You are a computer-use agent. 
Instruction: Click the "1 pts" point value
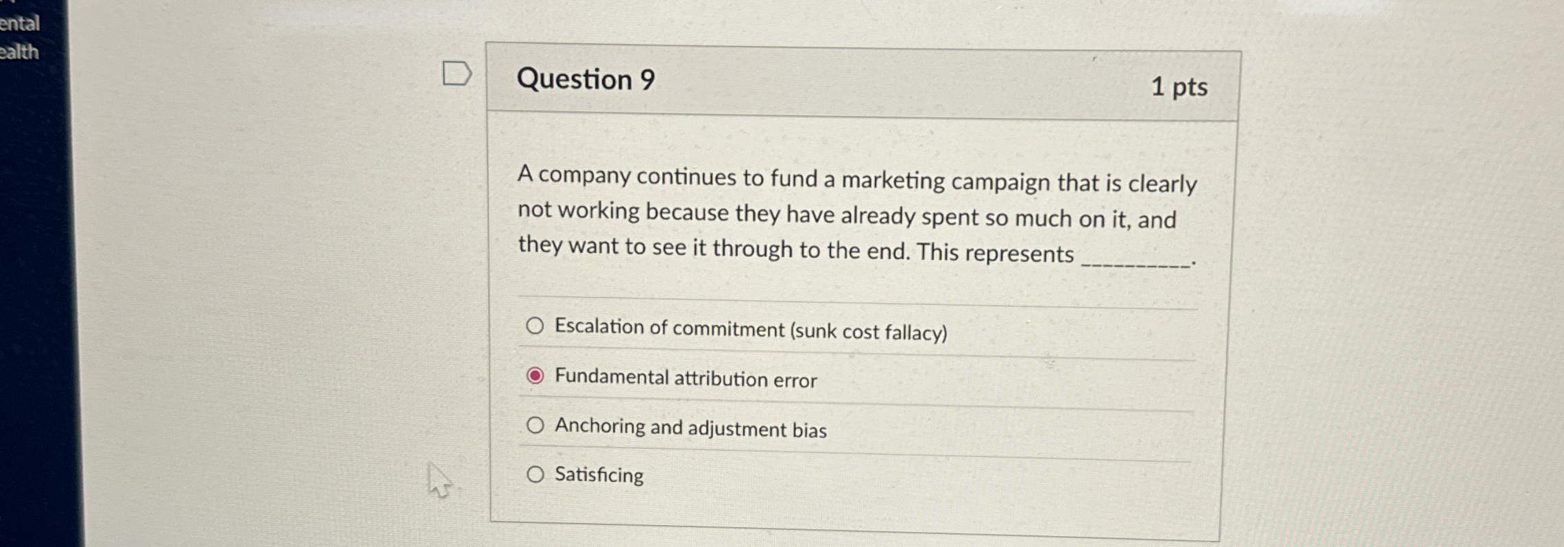1179,87
